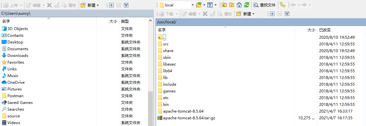Viewport: 366px width, 126px height.
Task: Click the local path bar C:\Users\suncy\
Action: (x=76, y=13)
